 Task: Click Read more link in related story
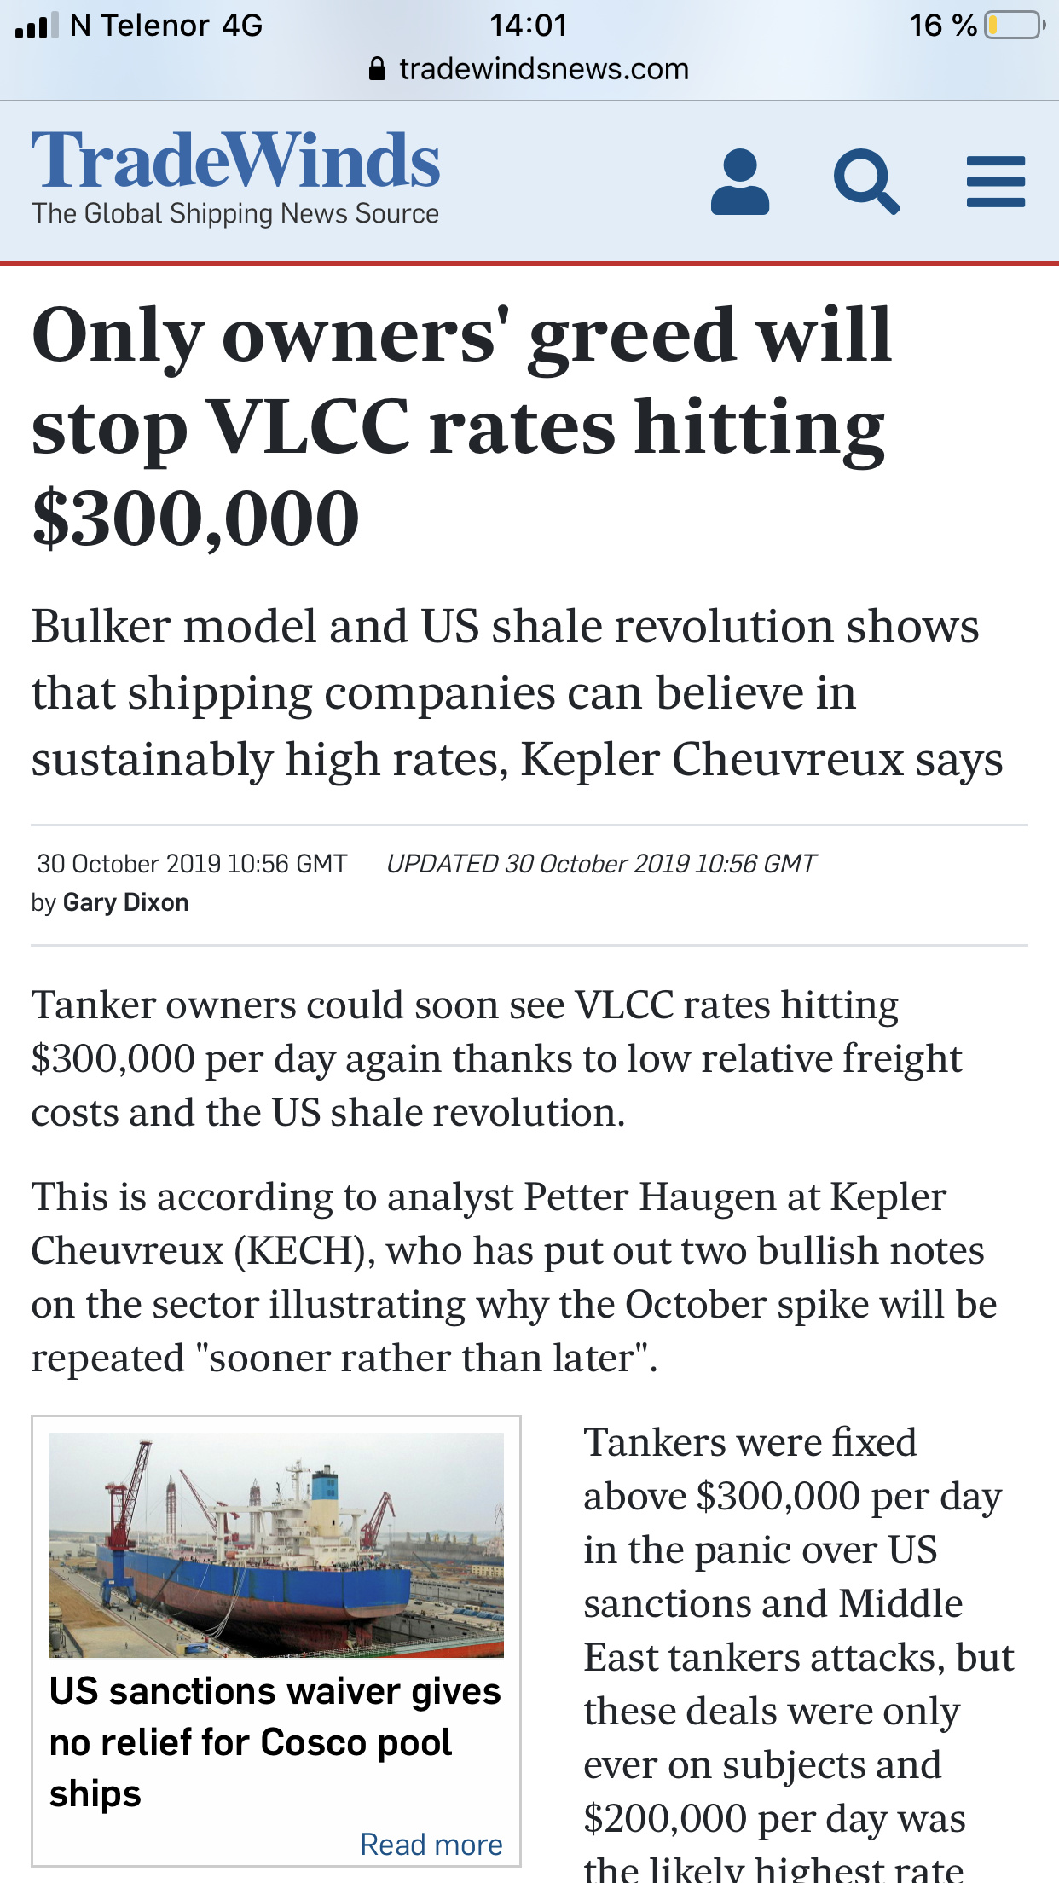431,1845
